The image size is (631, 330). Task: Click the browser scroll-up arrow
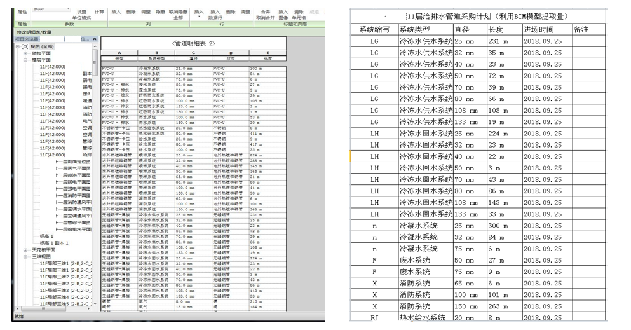[95, 46]
